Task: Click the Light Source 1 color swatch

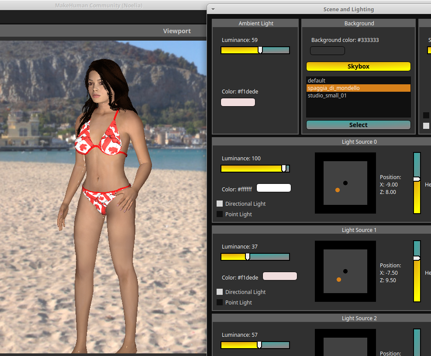Action: pos(279,277)
